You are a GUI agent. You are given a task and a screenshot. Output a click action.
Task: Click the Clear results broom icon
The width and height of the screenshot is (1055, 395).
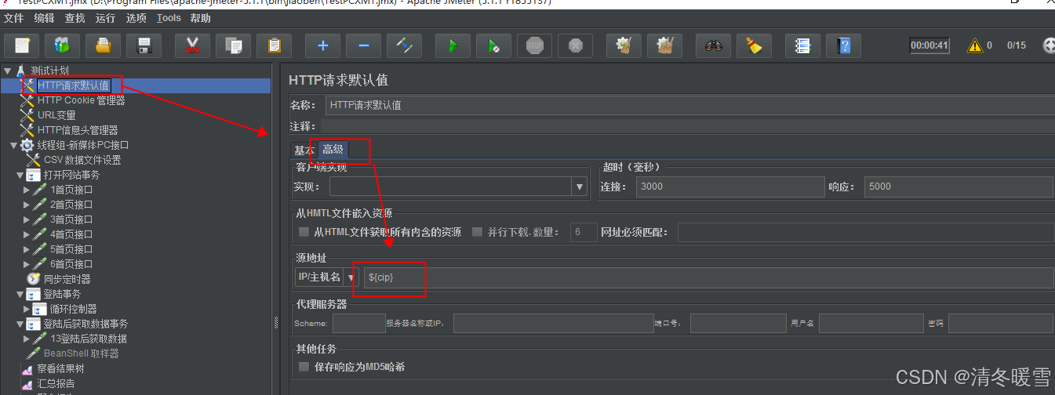click(x=624, y=45)
